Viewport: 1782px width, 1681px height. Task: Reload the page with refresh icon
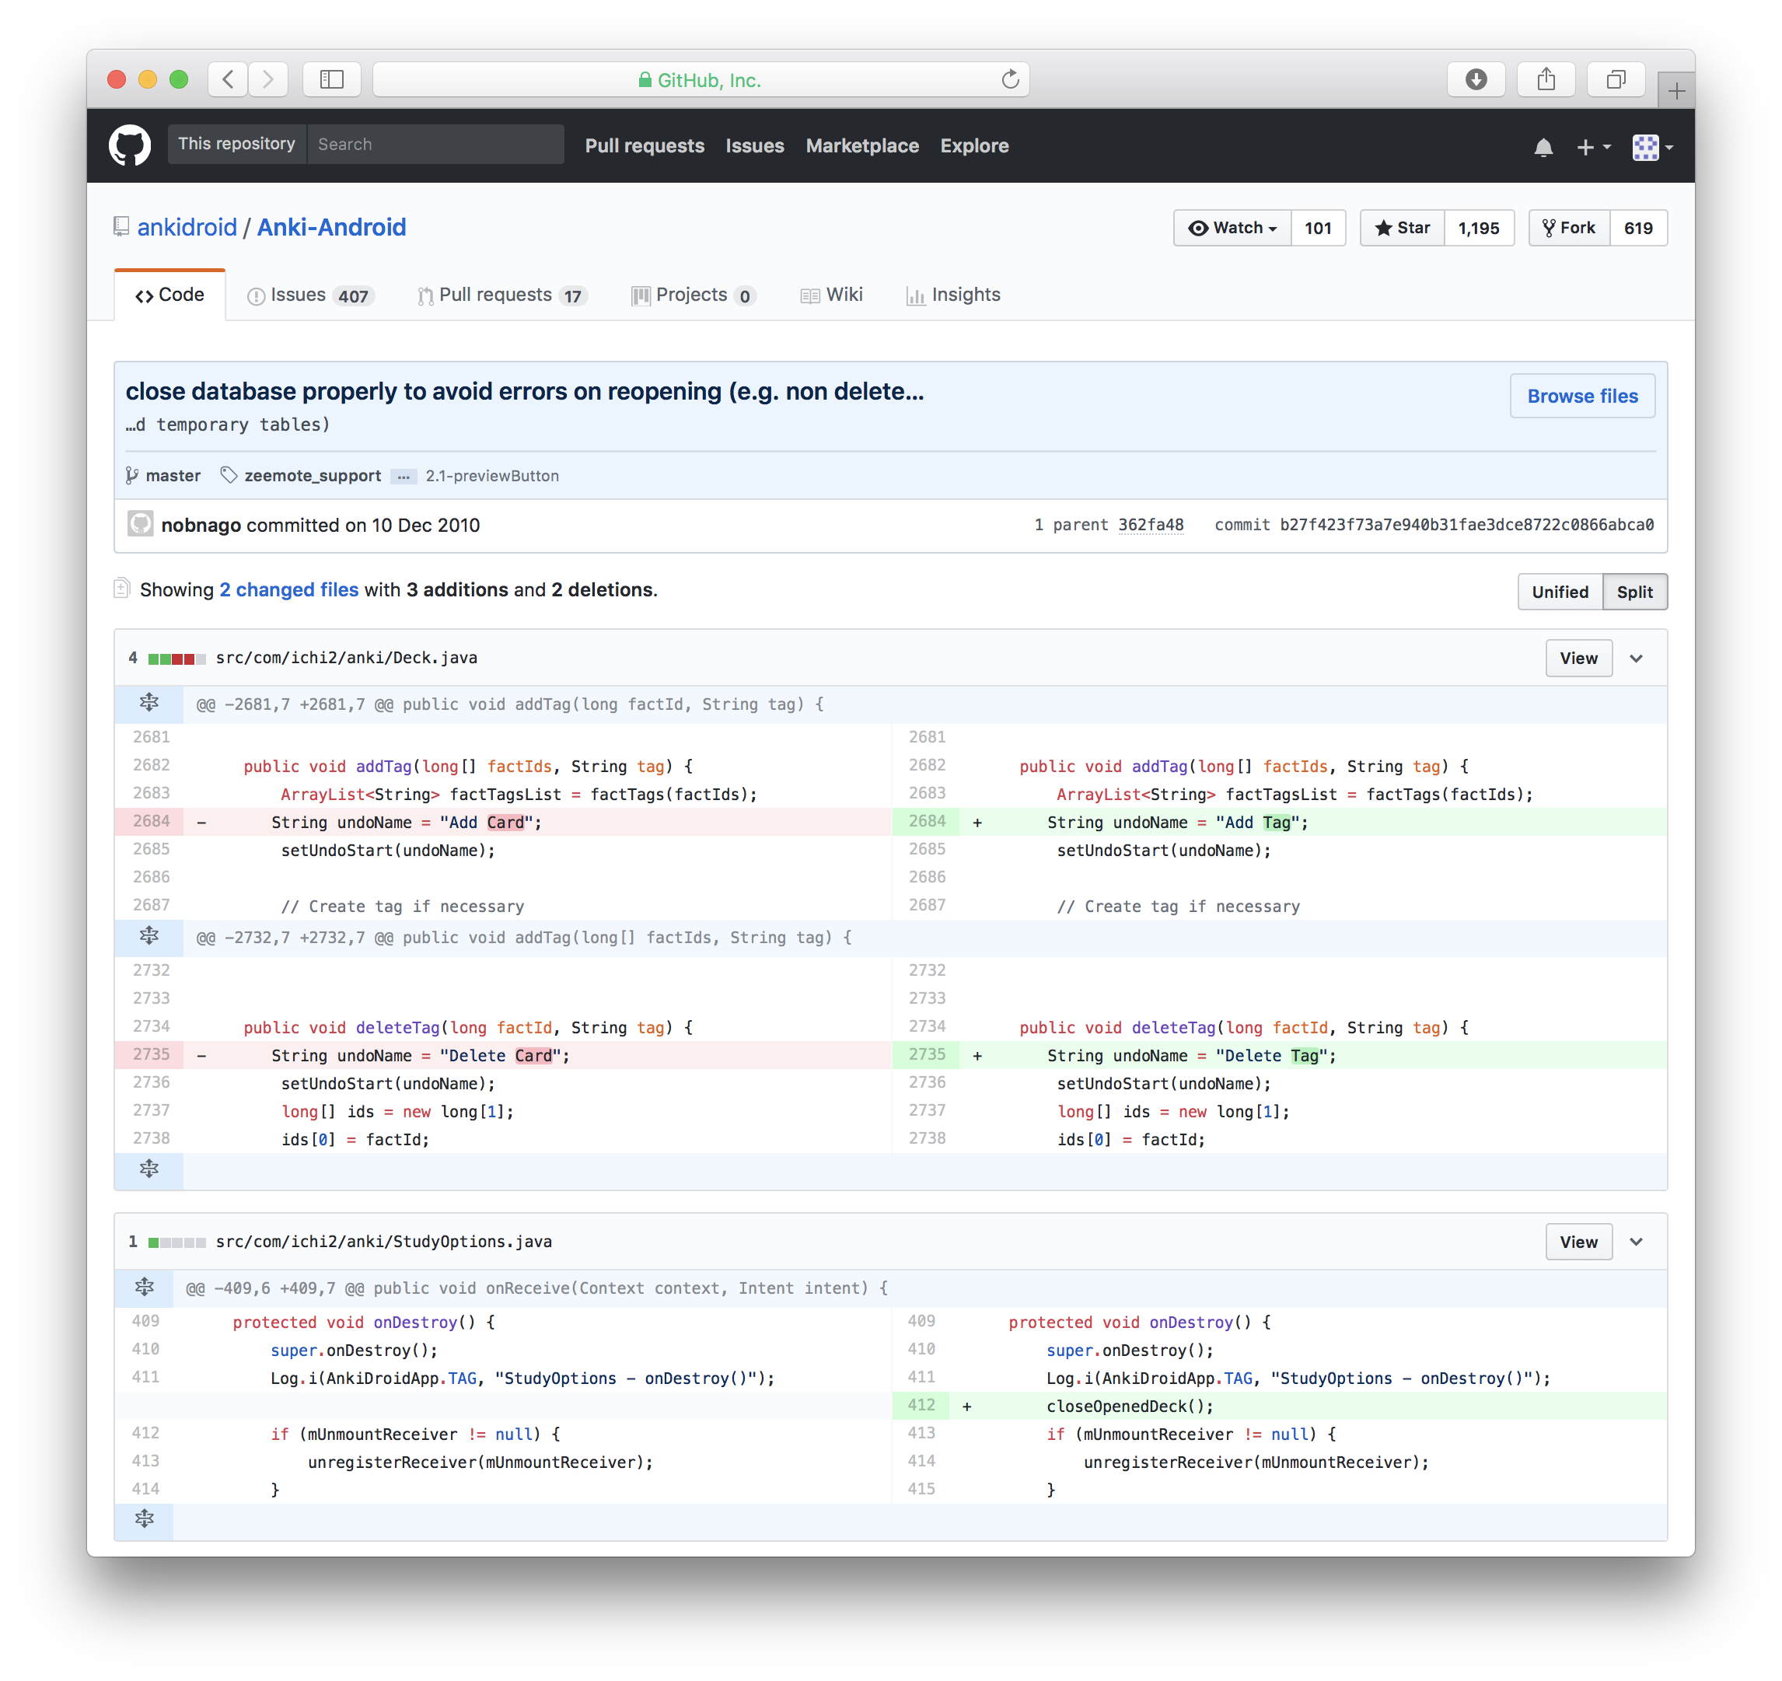click(1010, 80)
